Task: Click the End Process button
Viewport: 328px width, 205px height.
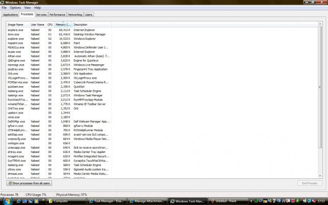Action: click(x=310, y=183)
